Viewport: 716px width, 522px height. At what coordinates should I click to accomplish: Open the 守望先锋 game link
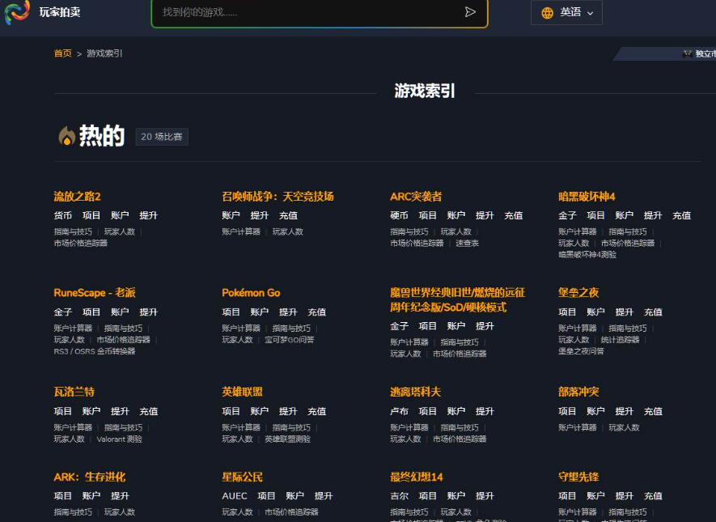[x=578, y=477]
